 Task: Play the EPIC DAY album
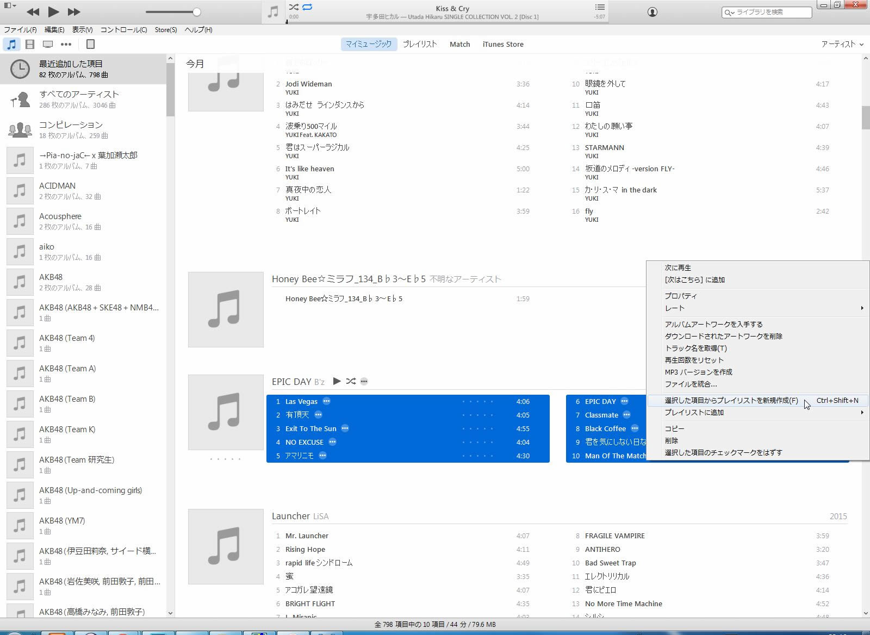(x=337, y=381)
